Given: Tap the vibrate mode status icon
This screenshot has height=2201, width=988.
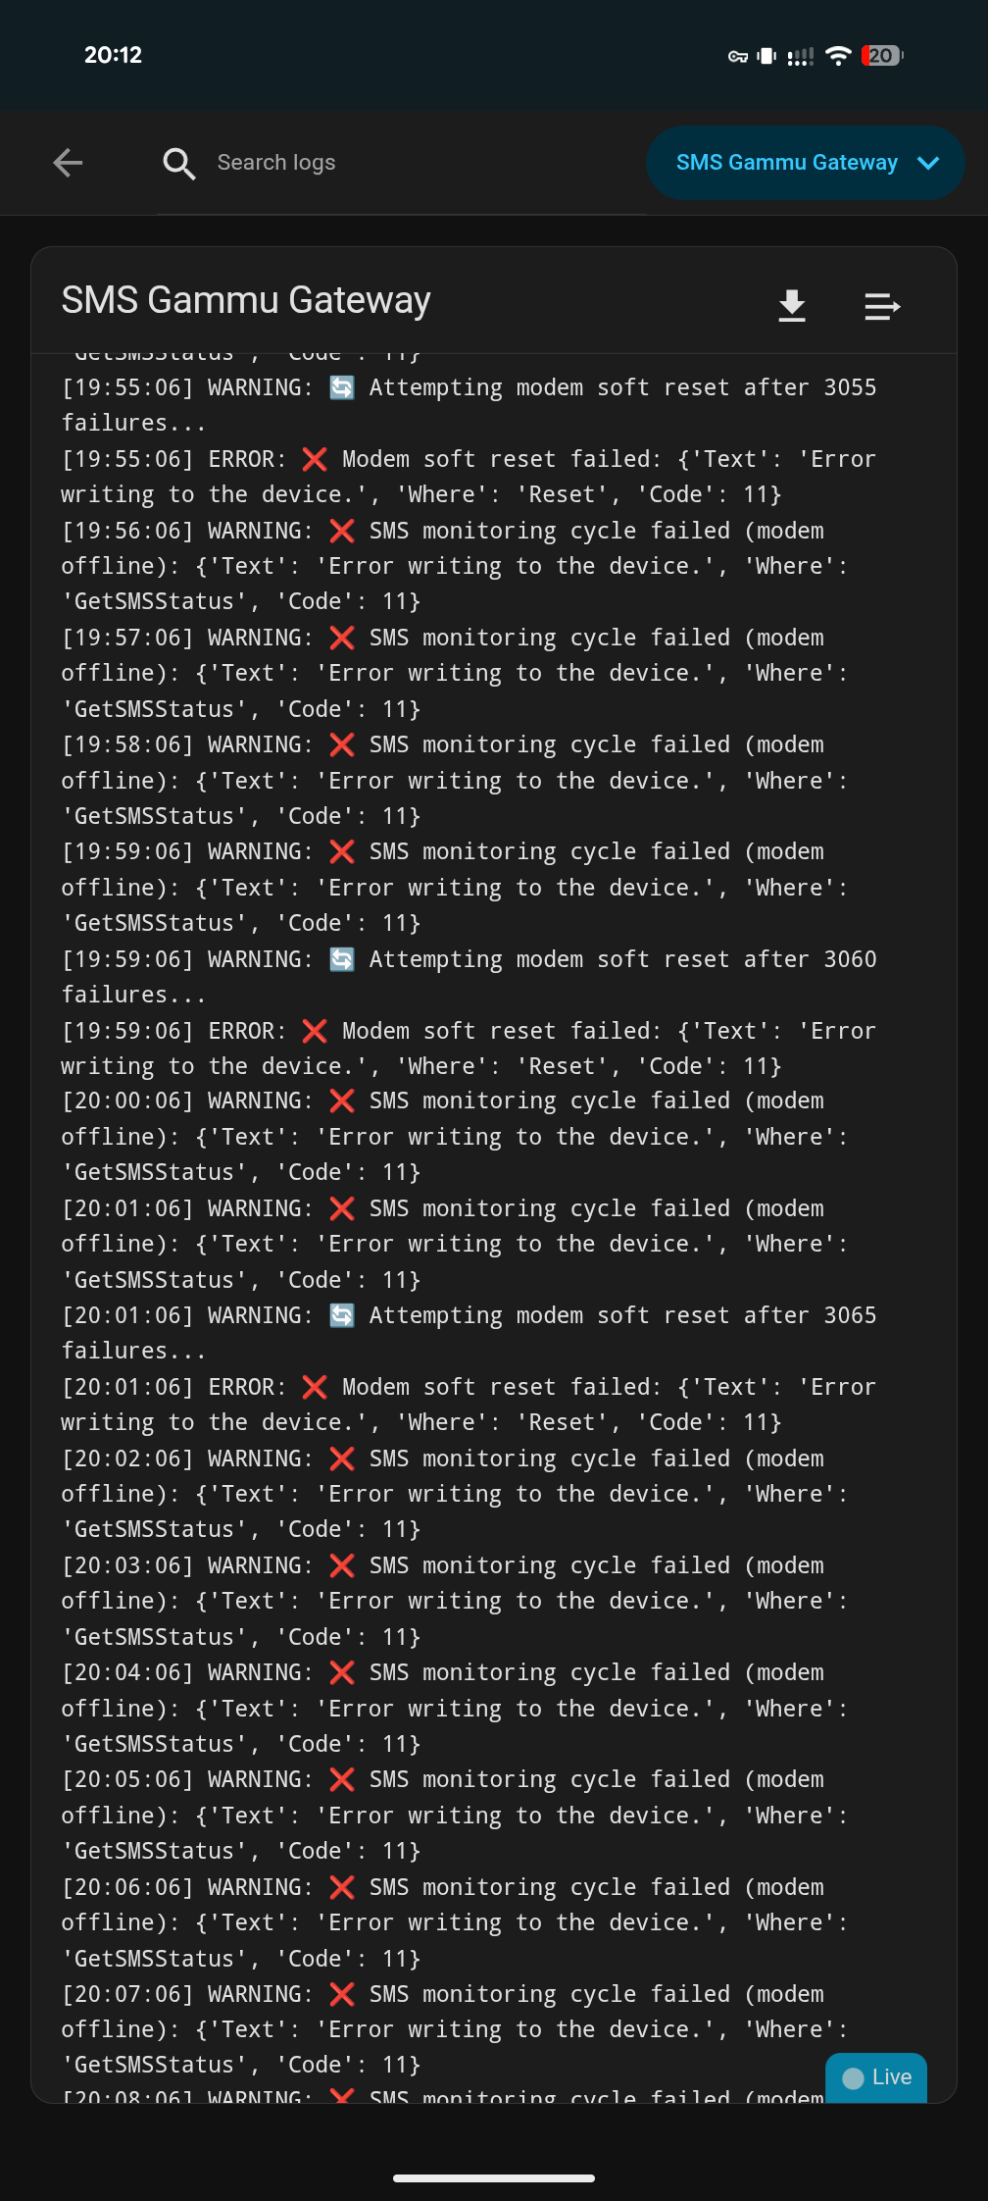Looking at the screenshot, I should click(x=767, y=56).
